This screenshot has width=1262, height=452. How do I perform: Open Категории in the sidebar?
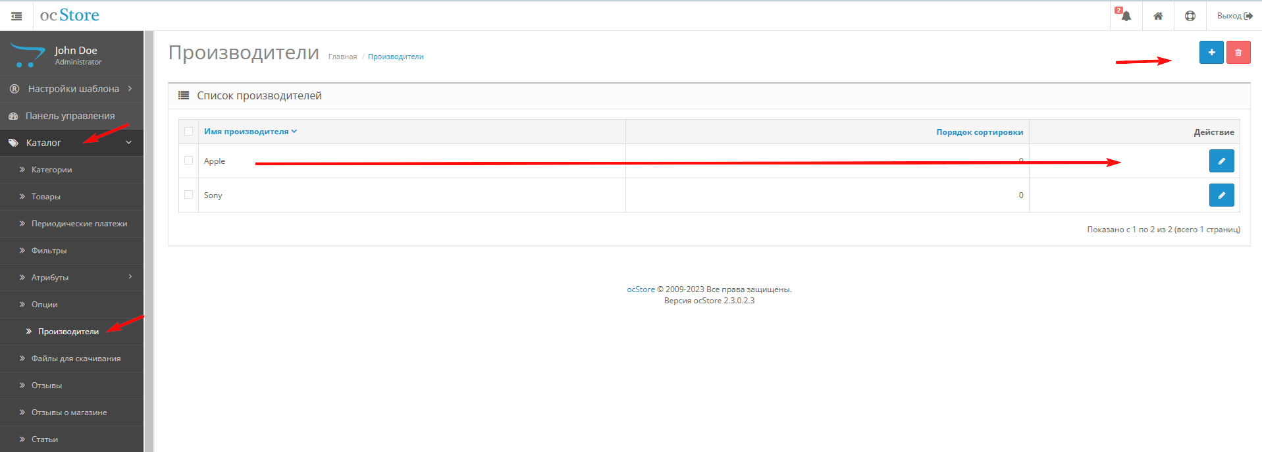(72, 170)
